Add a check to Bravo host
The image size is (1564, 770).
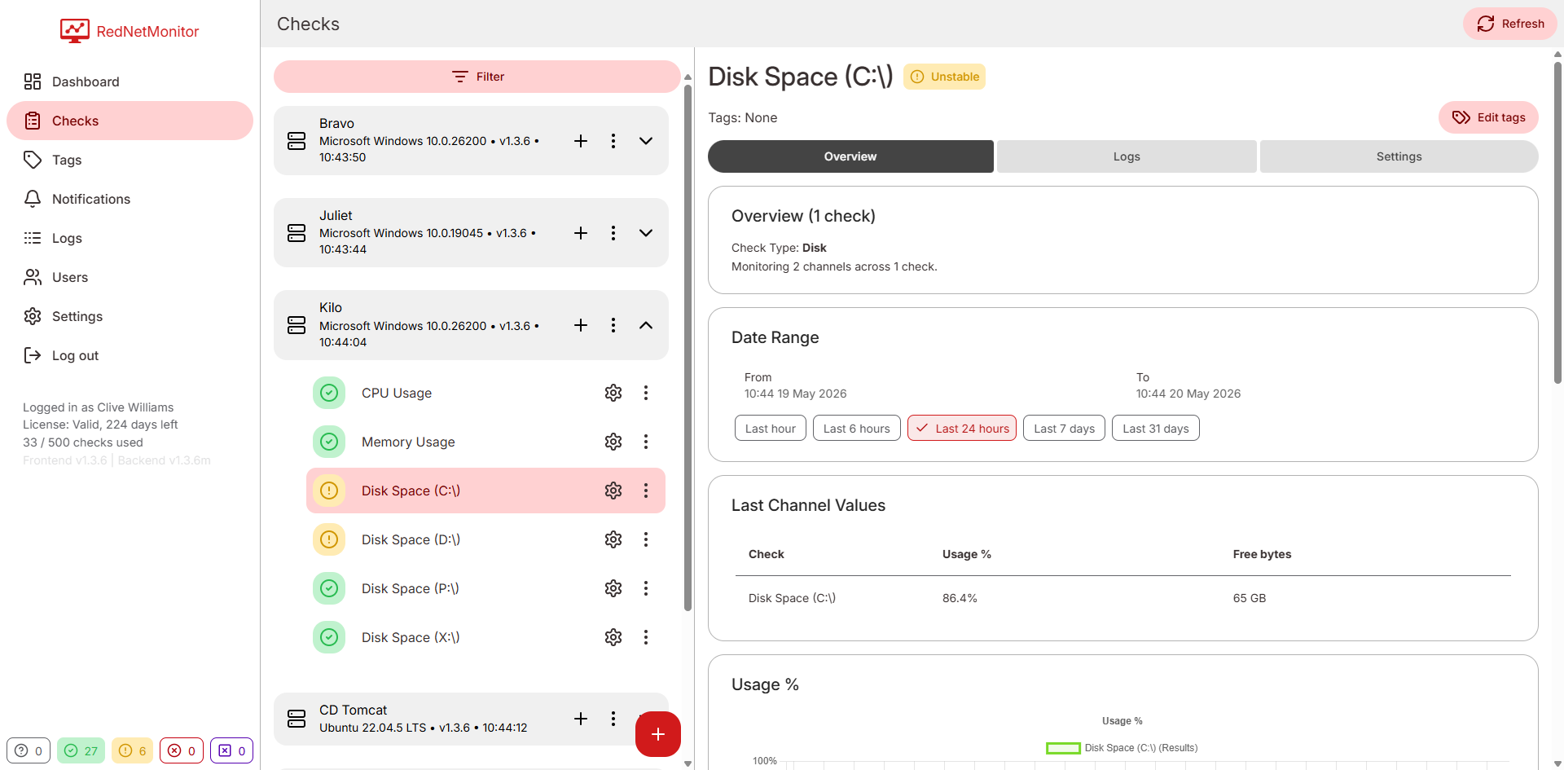coord(581,141)
